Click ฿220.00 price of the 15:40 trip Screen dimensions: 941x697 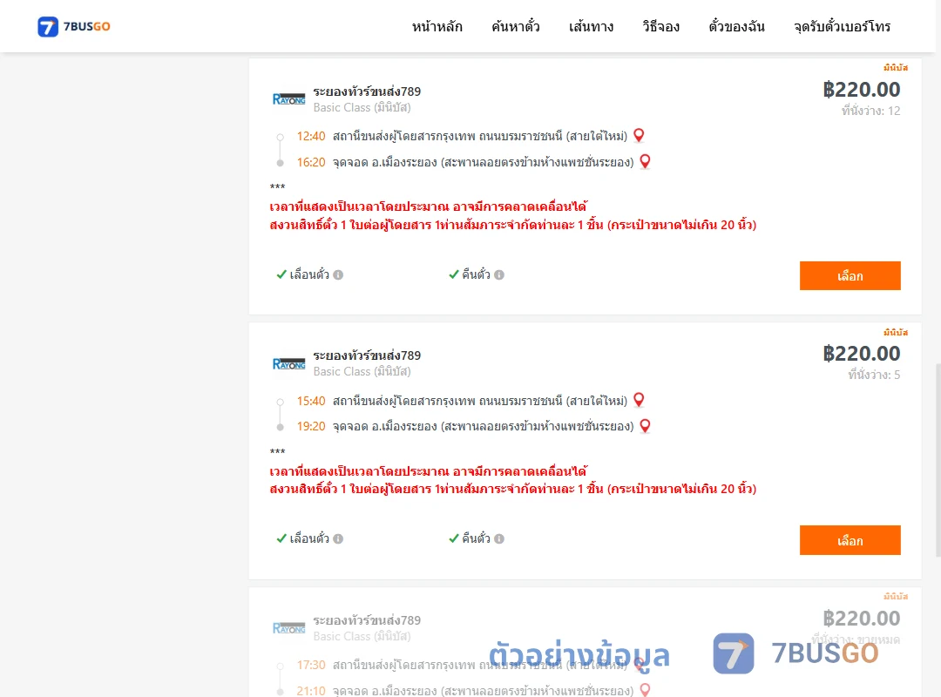pyautogui.click(x=861, y=354)
